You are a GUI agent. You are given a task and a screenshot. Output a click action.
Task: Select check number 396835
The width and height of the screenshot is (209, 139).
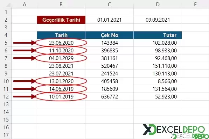110,51
